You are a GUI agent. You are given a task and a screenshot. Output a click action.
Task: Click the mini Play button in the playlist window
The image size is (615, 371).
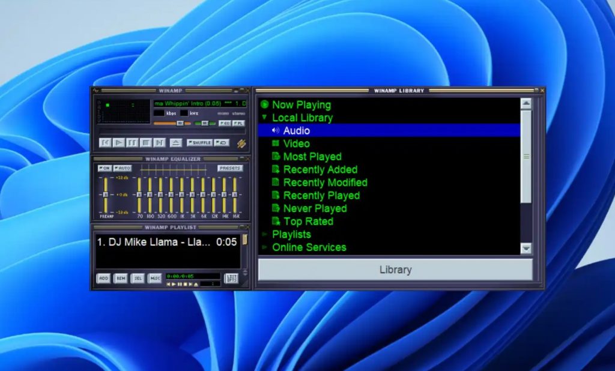(174, 285)
